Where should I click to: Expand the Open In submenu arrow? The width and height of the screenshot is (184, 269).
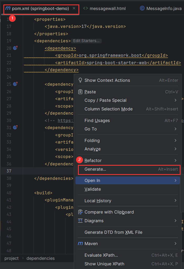click(x=175, y=180)
